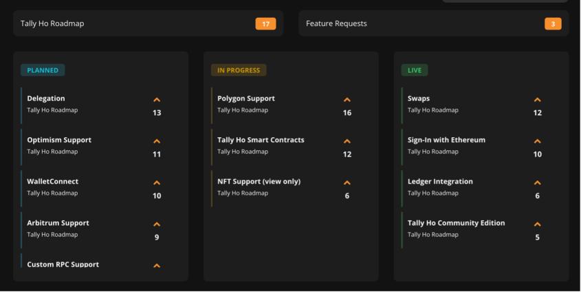This screenshot has width=581, height=293.
Task: Open the Swaps post
Action: [x=419, y=98]
